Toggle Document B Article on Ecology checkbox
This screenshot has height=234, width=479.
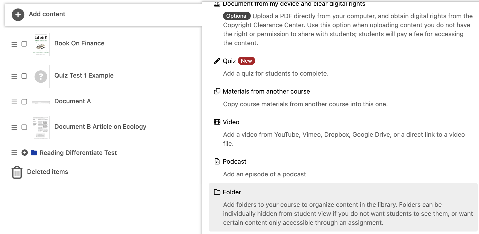[x=24, y=127]
